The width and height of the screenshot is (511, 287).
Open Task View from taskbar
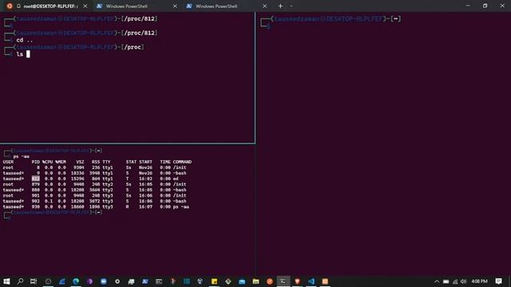pyautogui.click(x=34, y=281)
